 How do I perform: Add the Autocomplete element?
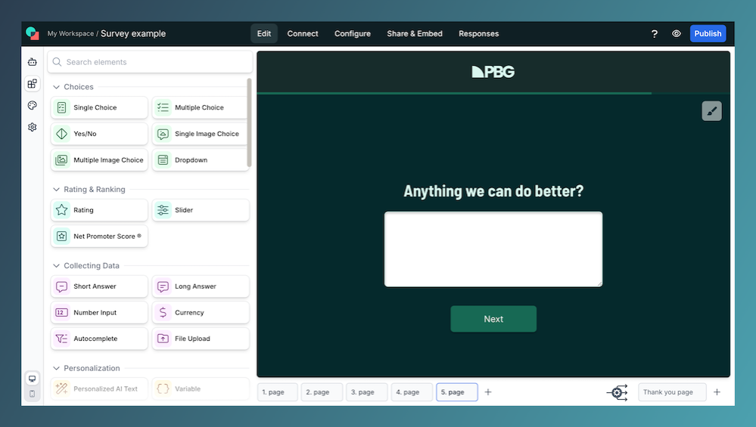point(99,339)
